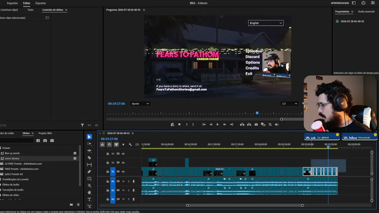
Task: Open timeline settings wrench
Action: coord(130,144)
